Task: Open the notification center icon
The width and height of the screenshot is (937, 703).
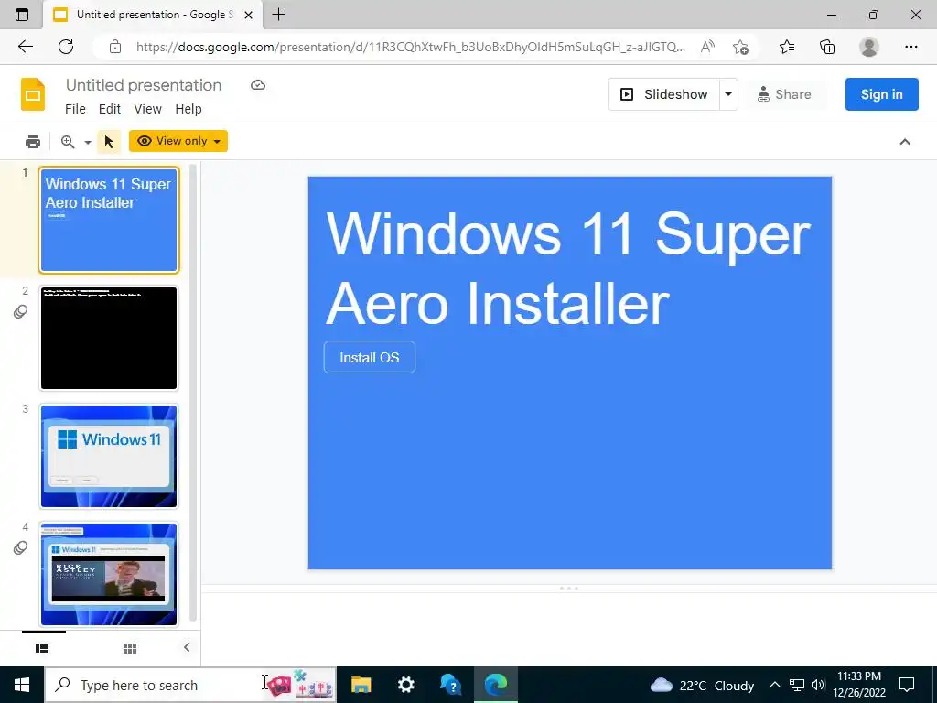Action: click(907, 685)
